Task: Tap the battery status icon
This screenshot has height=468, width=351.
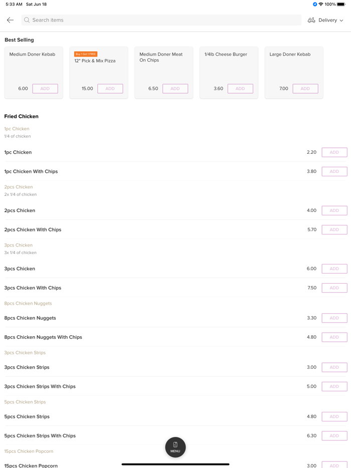Action: point(341,4)
